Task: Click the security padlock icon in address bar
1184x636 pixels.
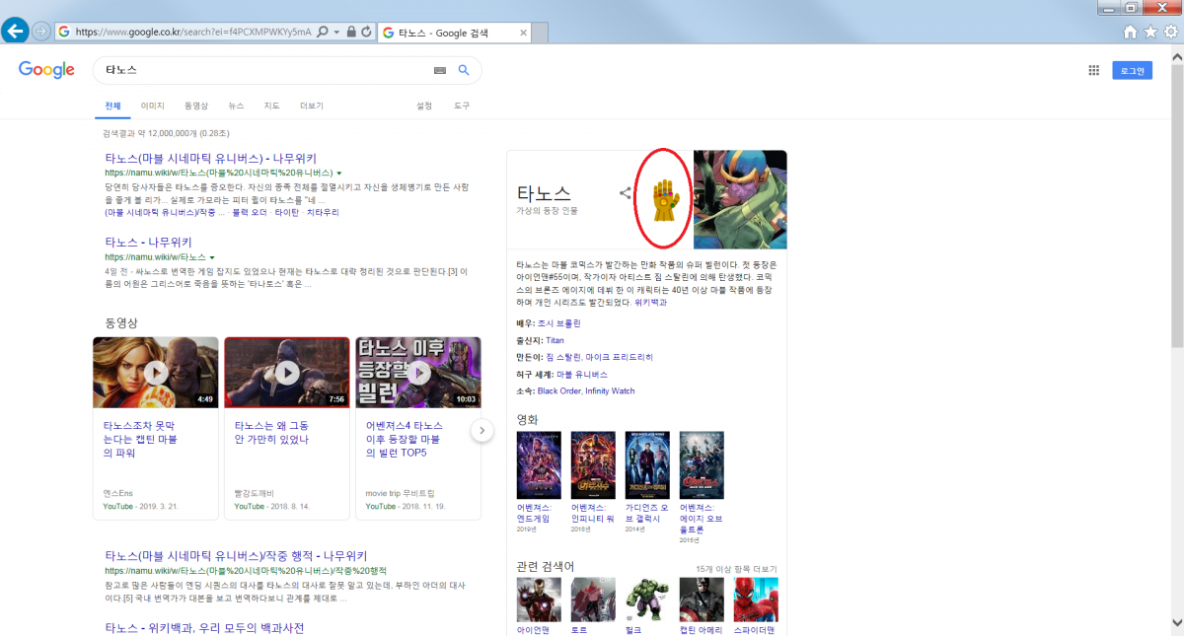Action: (352, 32)
